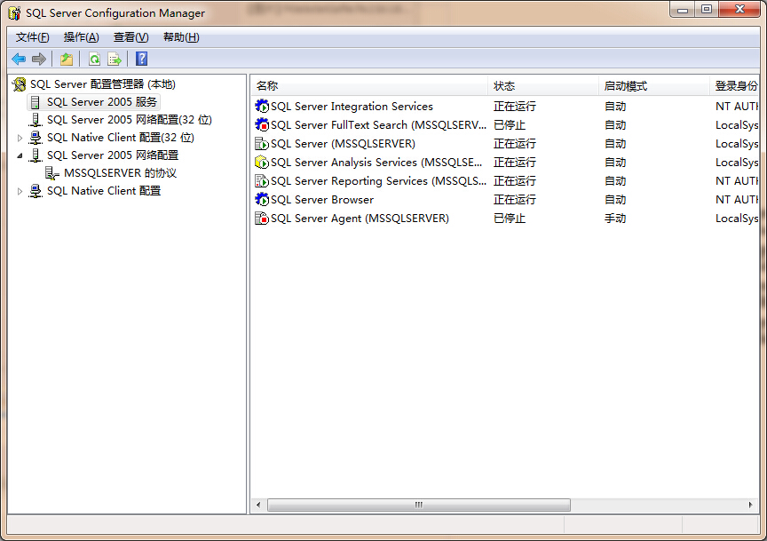Click the Refresh toolbar icon
Image resolution: width=767 pixels, height=541 pixels.
tap(94, 60)
